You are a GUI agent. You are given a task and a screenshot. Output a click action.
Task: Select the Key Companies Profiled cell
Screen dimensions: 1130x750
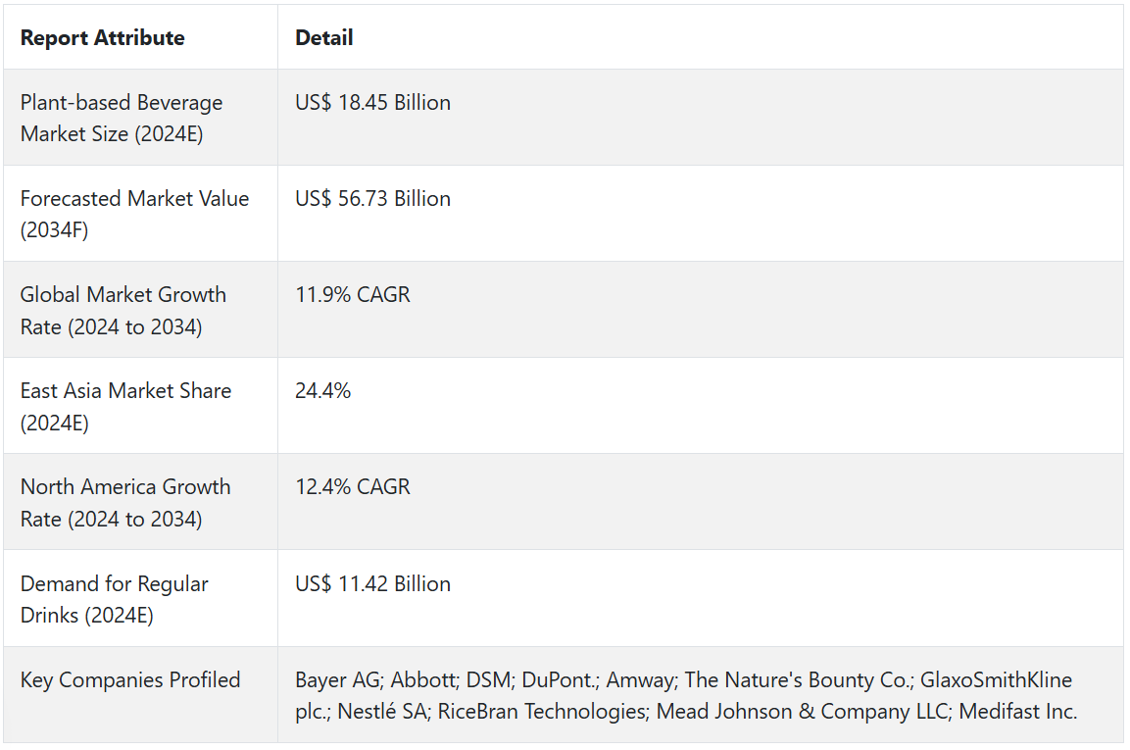129,680
